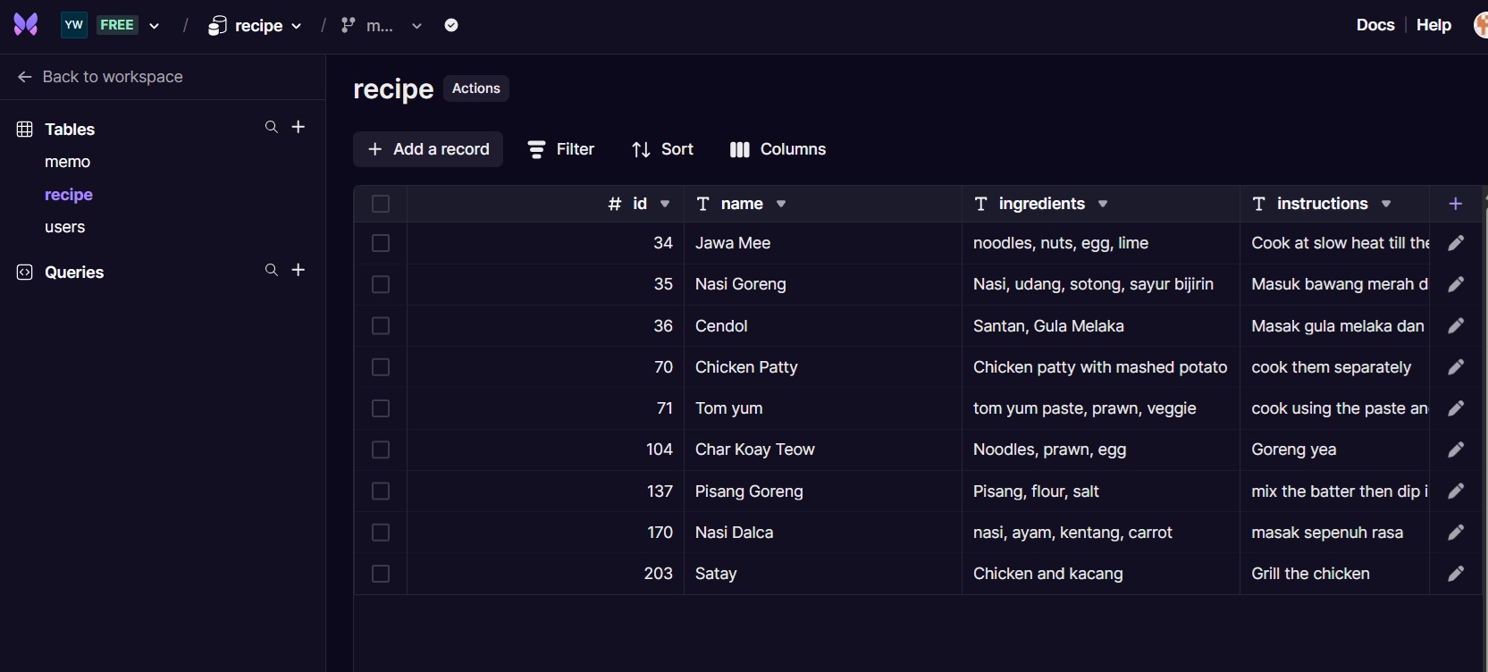Toggle the select-all checkbox in table header
This screenshot has height=672, width=1488.
(381, 204)
